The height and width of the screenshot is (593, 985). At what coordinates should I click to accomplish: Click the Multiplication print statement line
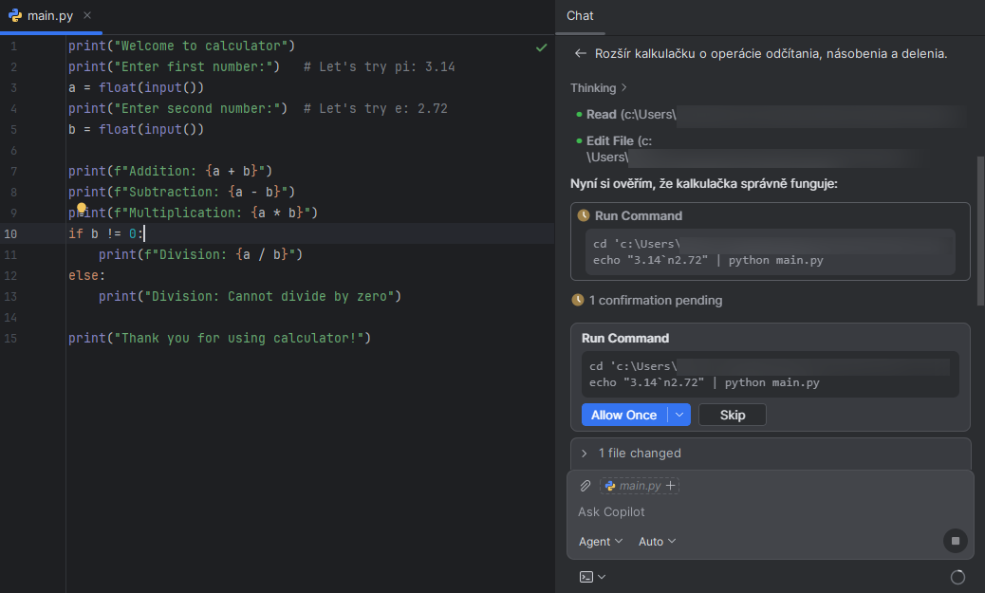pos(193,213)
